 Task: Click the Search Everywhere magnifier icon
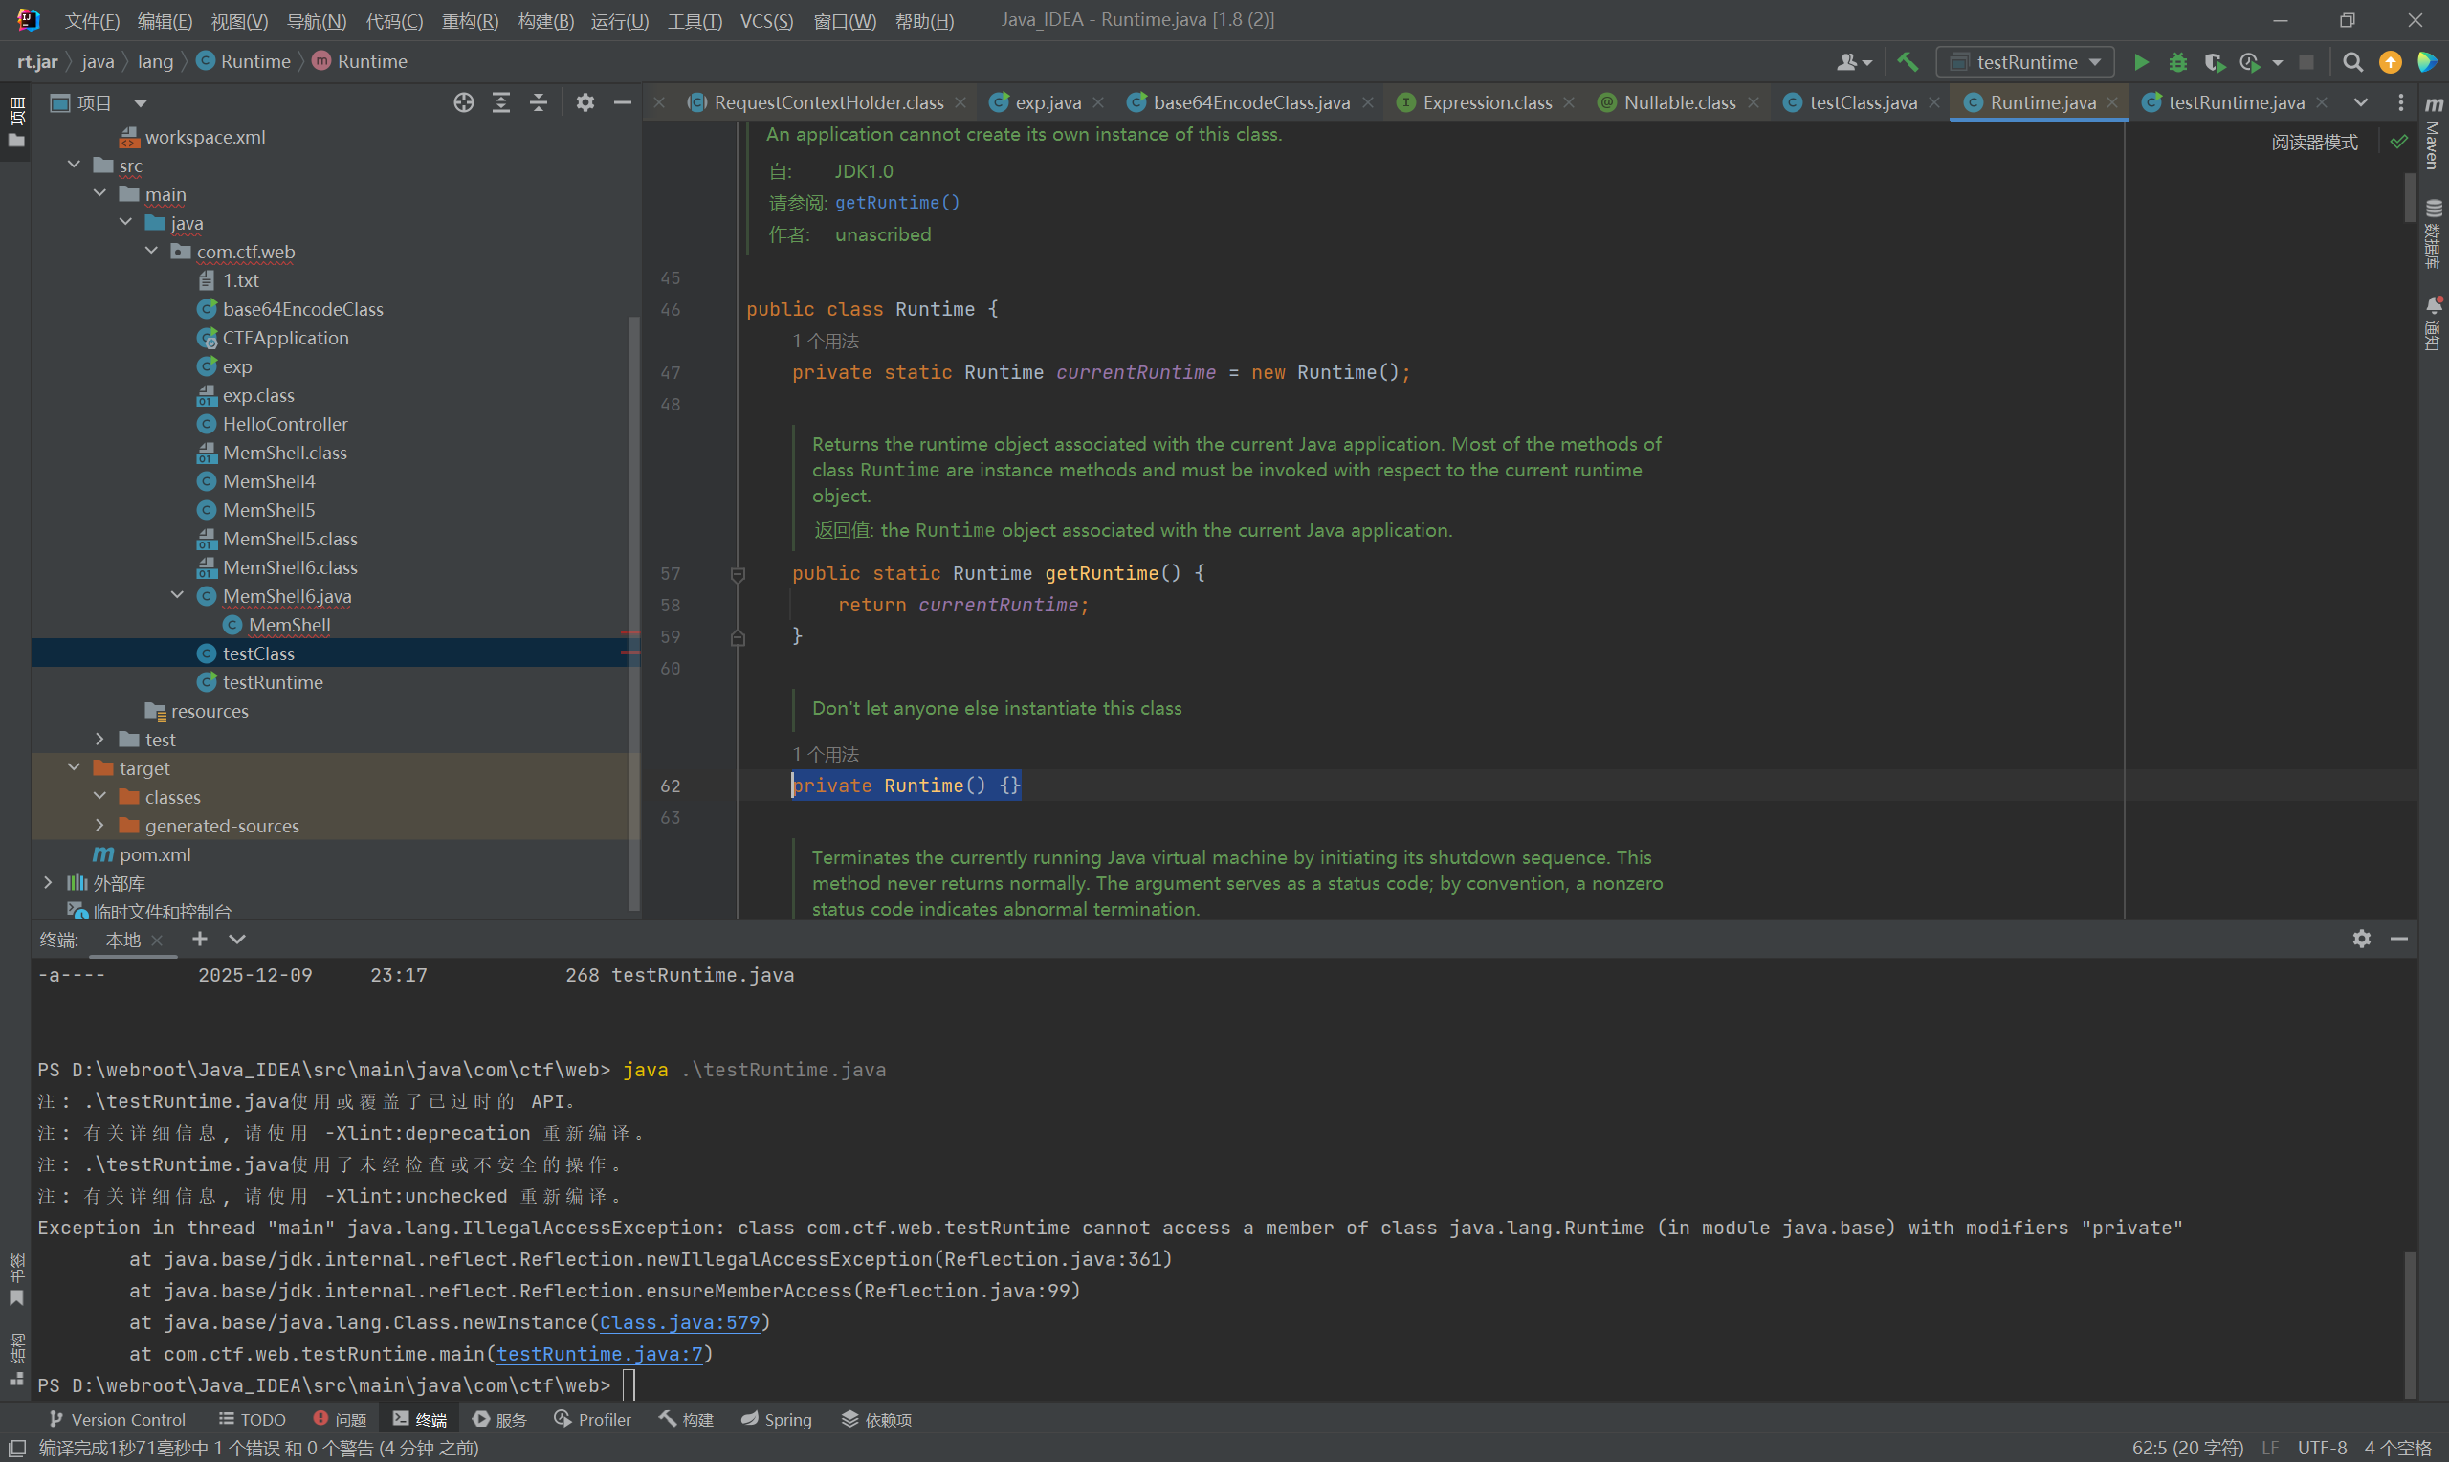(x=2352, y=62)
